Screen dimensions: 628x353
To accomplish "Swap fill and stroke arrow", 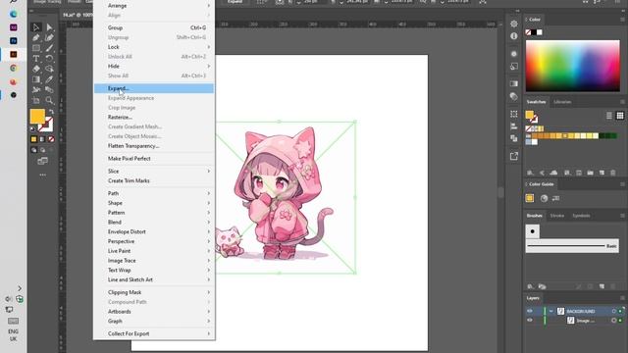I will click(51, 112).
